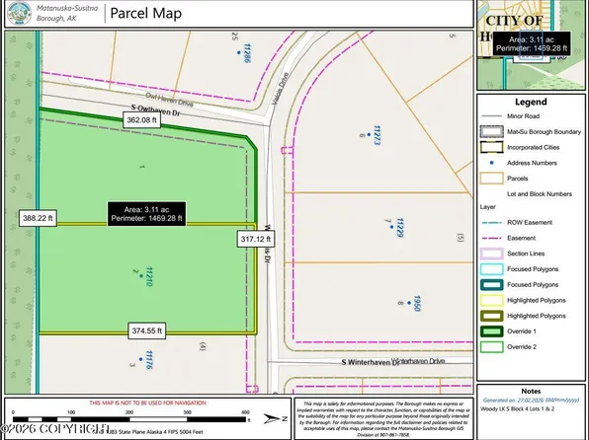Click the blue address dot for 11210
Screen dimensions: 589x440
click(x=141, y=276)
